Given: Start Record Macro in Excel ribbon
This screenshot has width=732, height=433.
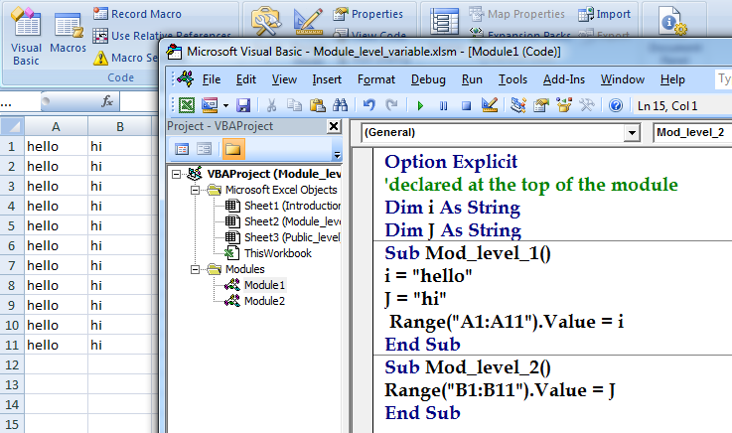Looking at the screenshot, I should coord(137,14).
